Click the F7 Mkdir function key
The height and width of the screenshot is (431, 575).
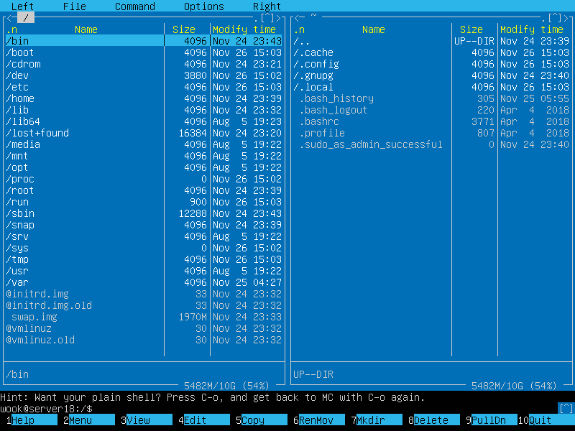379,420
